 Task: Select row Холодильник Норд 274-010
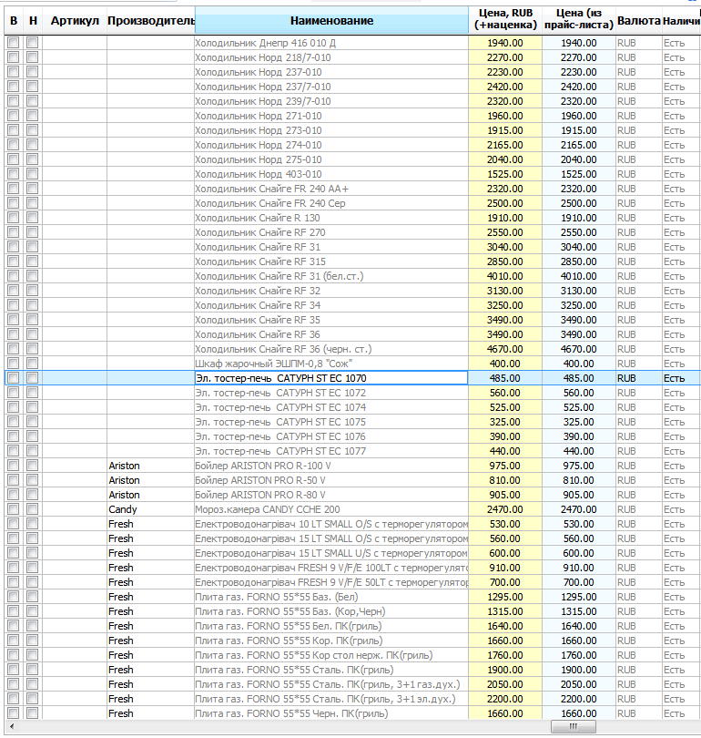352,145
